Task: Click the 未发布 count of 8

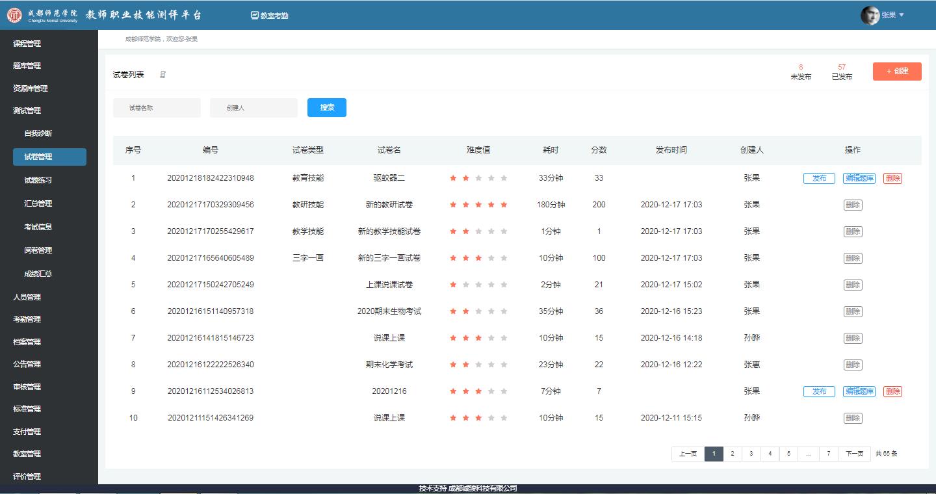Action: coord(801,67)
